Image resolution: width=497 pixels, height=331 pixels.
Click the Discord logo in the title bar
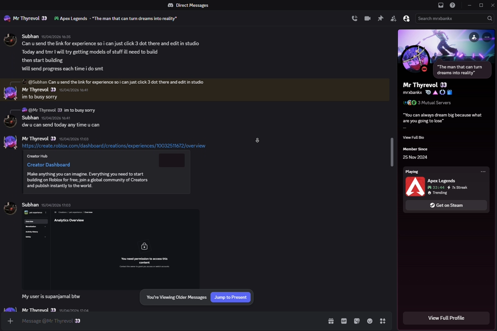coord(171,5)
